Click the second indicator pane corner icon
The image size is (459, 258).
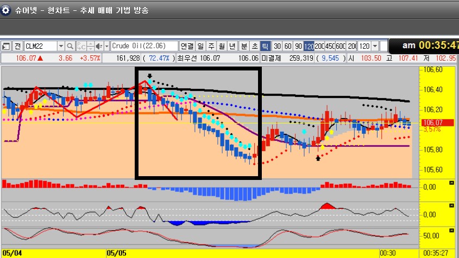[x=451, y=206]
